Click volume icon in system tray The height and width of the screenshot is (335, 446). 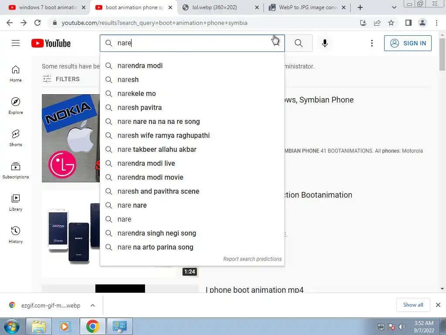coord(402,327)
